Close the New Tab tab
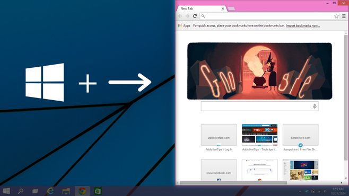349x196 pixels. coord(223,8)
